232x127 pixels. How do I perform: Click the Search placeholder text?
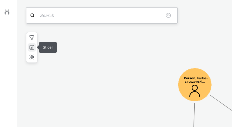47,15
